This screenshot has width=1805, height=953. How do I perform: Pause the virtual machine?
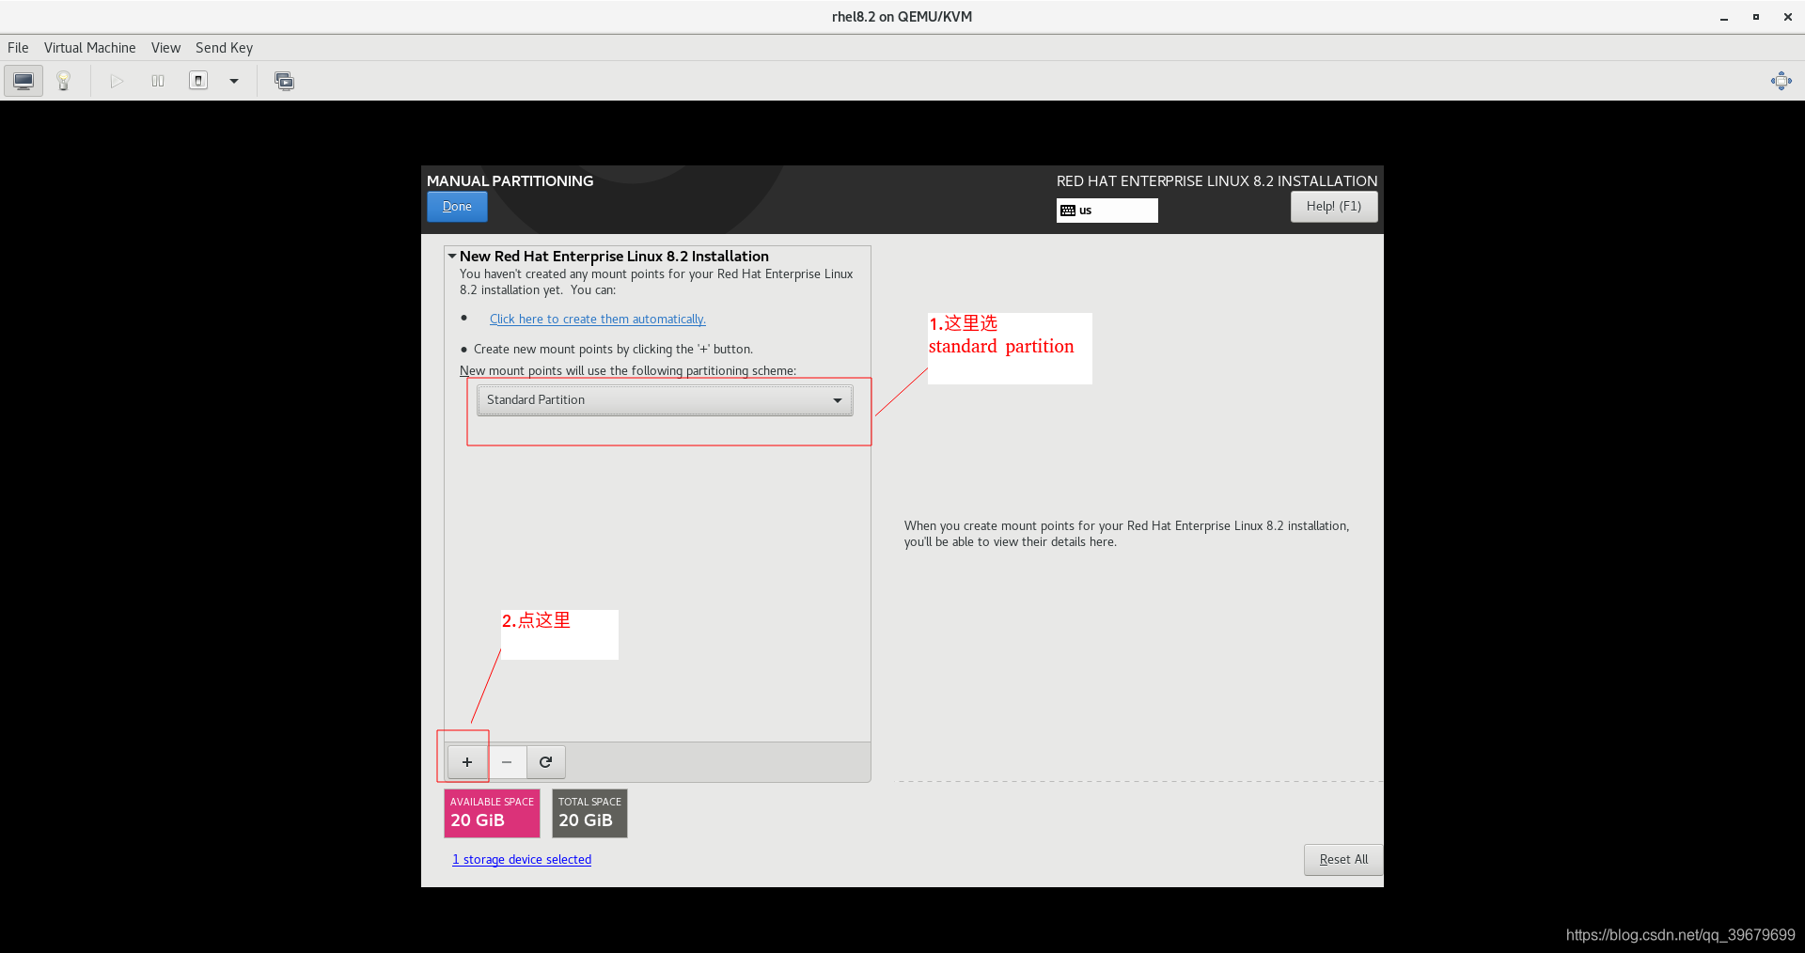[158, 81]
